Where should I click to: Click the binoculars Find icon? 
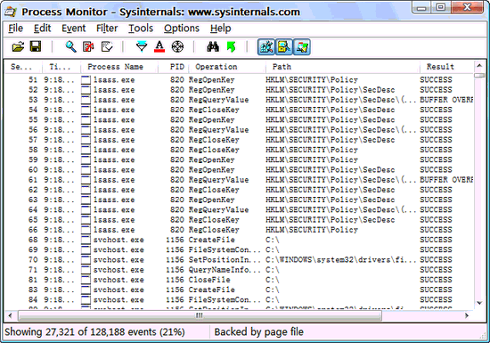(x=213, y=47)
